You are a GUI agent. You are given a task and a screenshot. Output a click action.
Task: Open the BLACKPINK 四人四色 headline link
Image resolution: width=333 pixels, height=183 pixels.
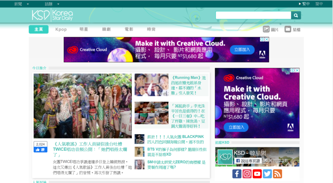coord(176,139)
